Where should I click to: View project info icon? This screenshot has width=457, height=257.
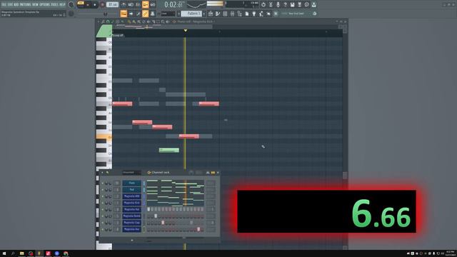pyautogui.click(x=306, y=5)
